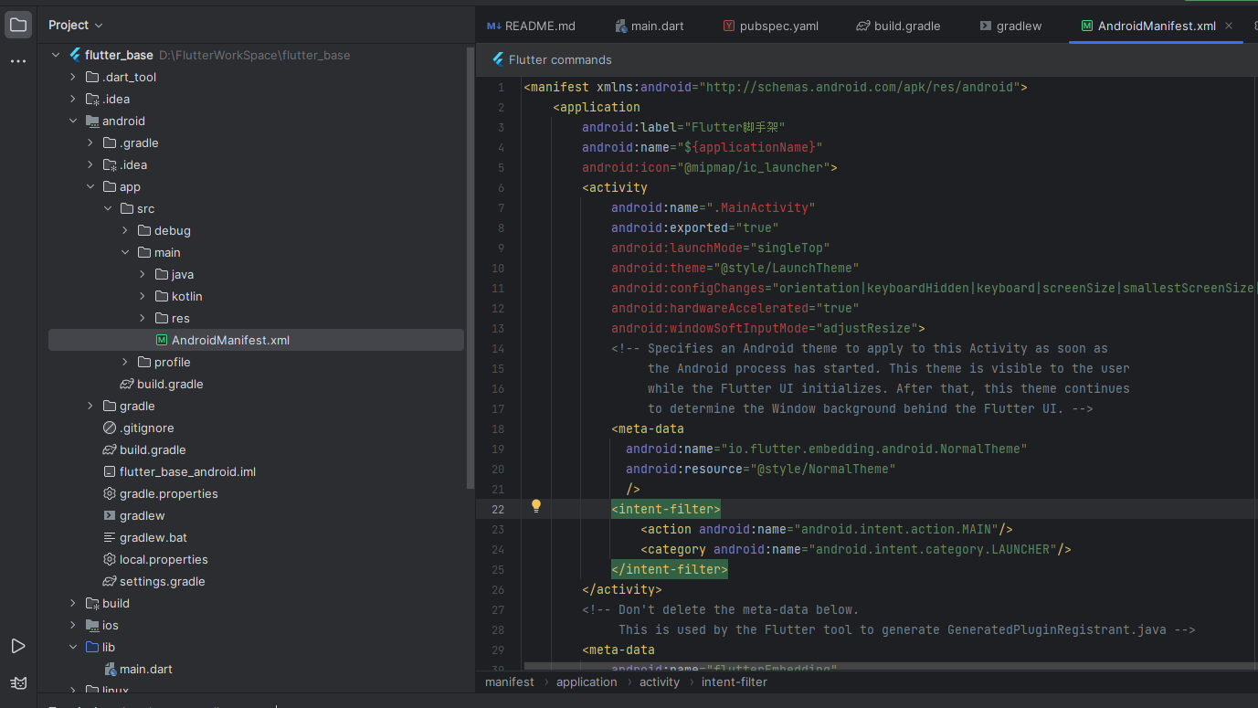
Task: Click the pubspec.yaml tab YAML icon
Action: [729, 26]
